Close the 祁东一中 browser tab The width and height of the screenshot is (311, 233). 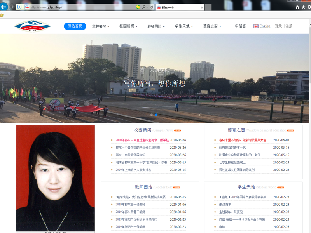click(x=202, y=7)
